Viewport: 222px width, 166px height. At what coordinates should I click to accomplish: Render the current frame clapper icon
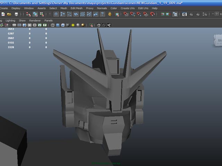coord(191,14)
